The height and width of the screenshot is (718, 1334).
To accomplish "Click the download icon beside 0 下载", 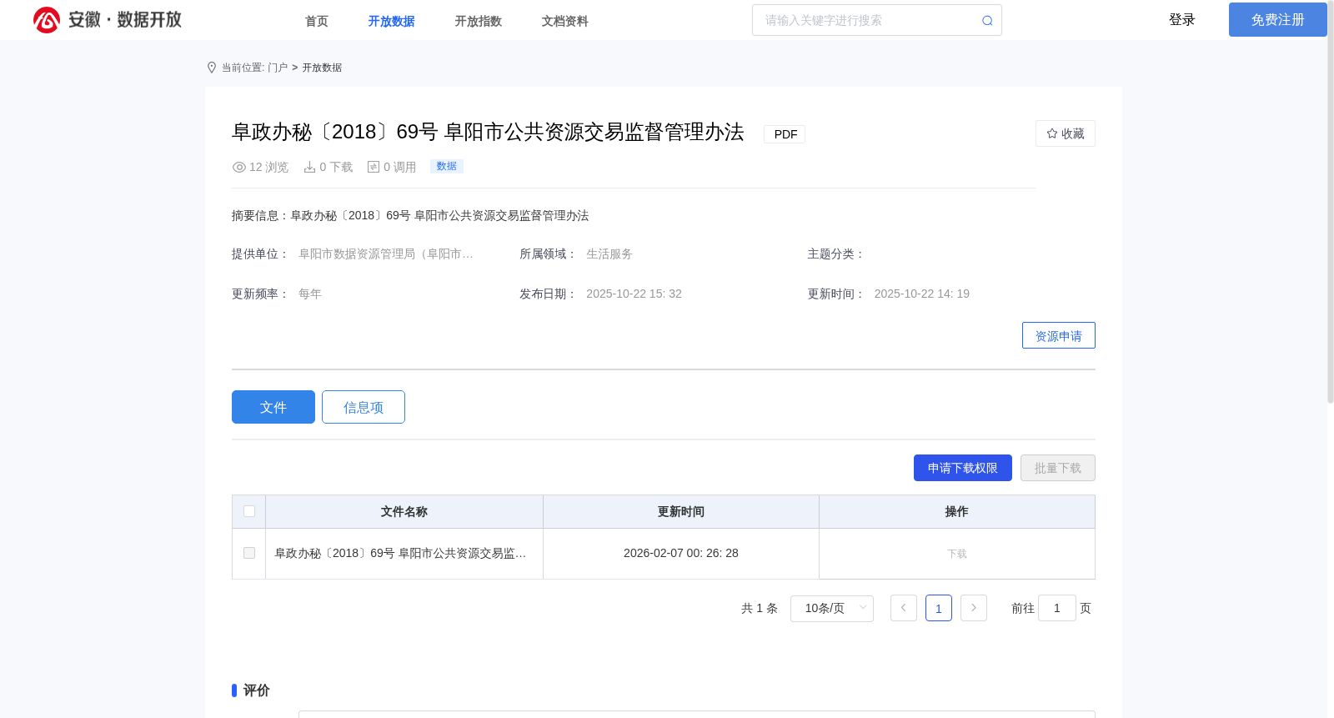I will (309, 168).
